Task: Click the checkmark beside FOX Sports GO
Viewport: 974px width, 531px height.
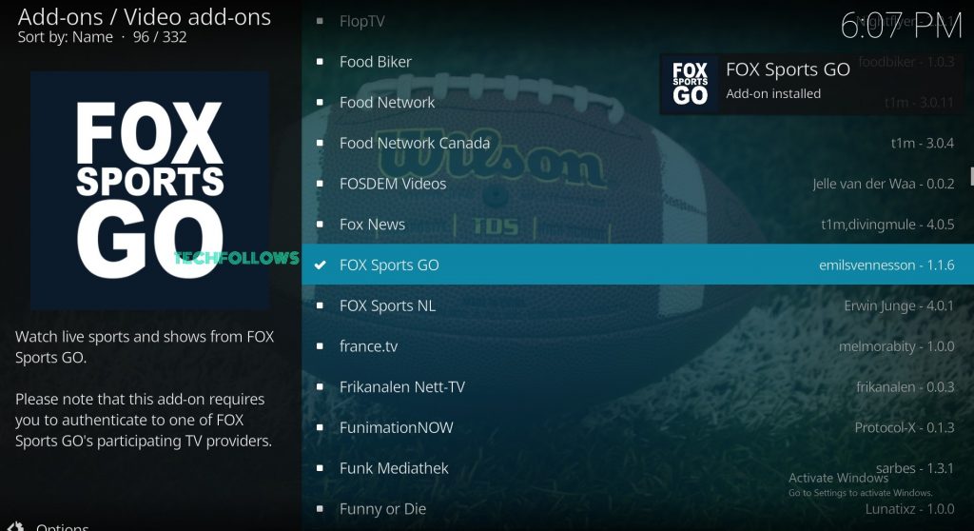Action: [x=320, y=265]
